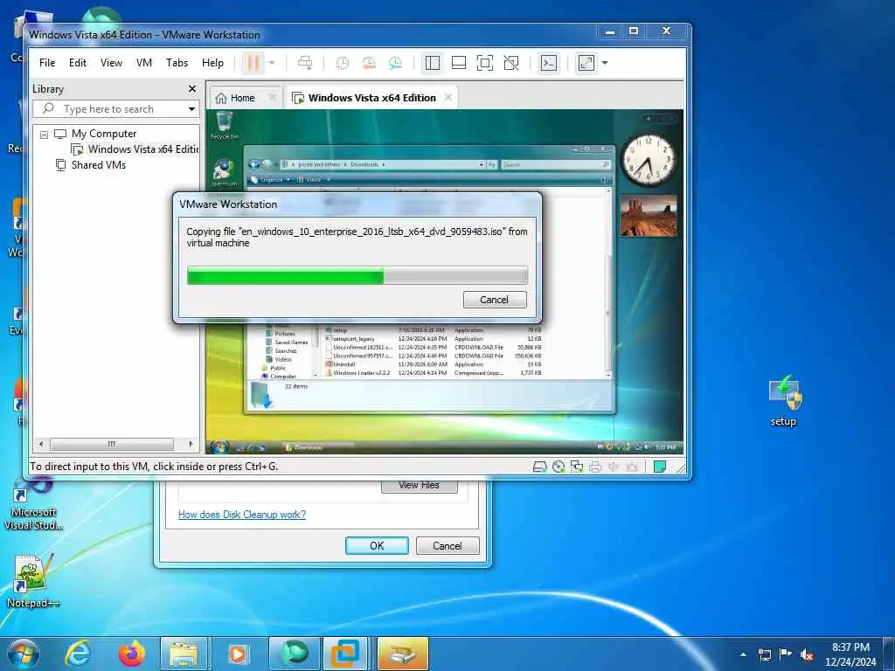Screen dimensions: 895x671
Task: Click the hard disk status bar icon
Action: pos(539,467)
